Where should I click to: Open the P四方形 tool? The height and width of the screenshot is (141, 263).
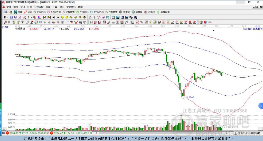[x=40, y=12]
